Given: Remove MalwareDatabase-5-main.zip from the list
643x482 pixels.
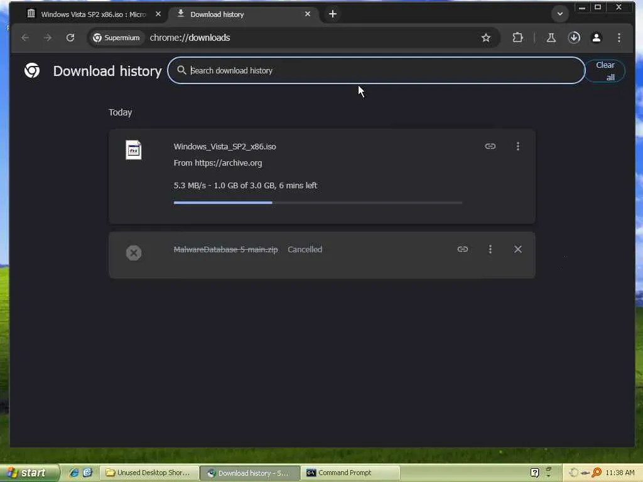Looking at the screenshot, I should pyautogui.click(x=518, y=249).
